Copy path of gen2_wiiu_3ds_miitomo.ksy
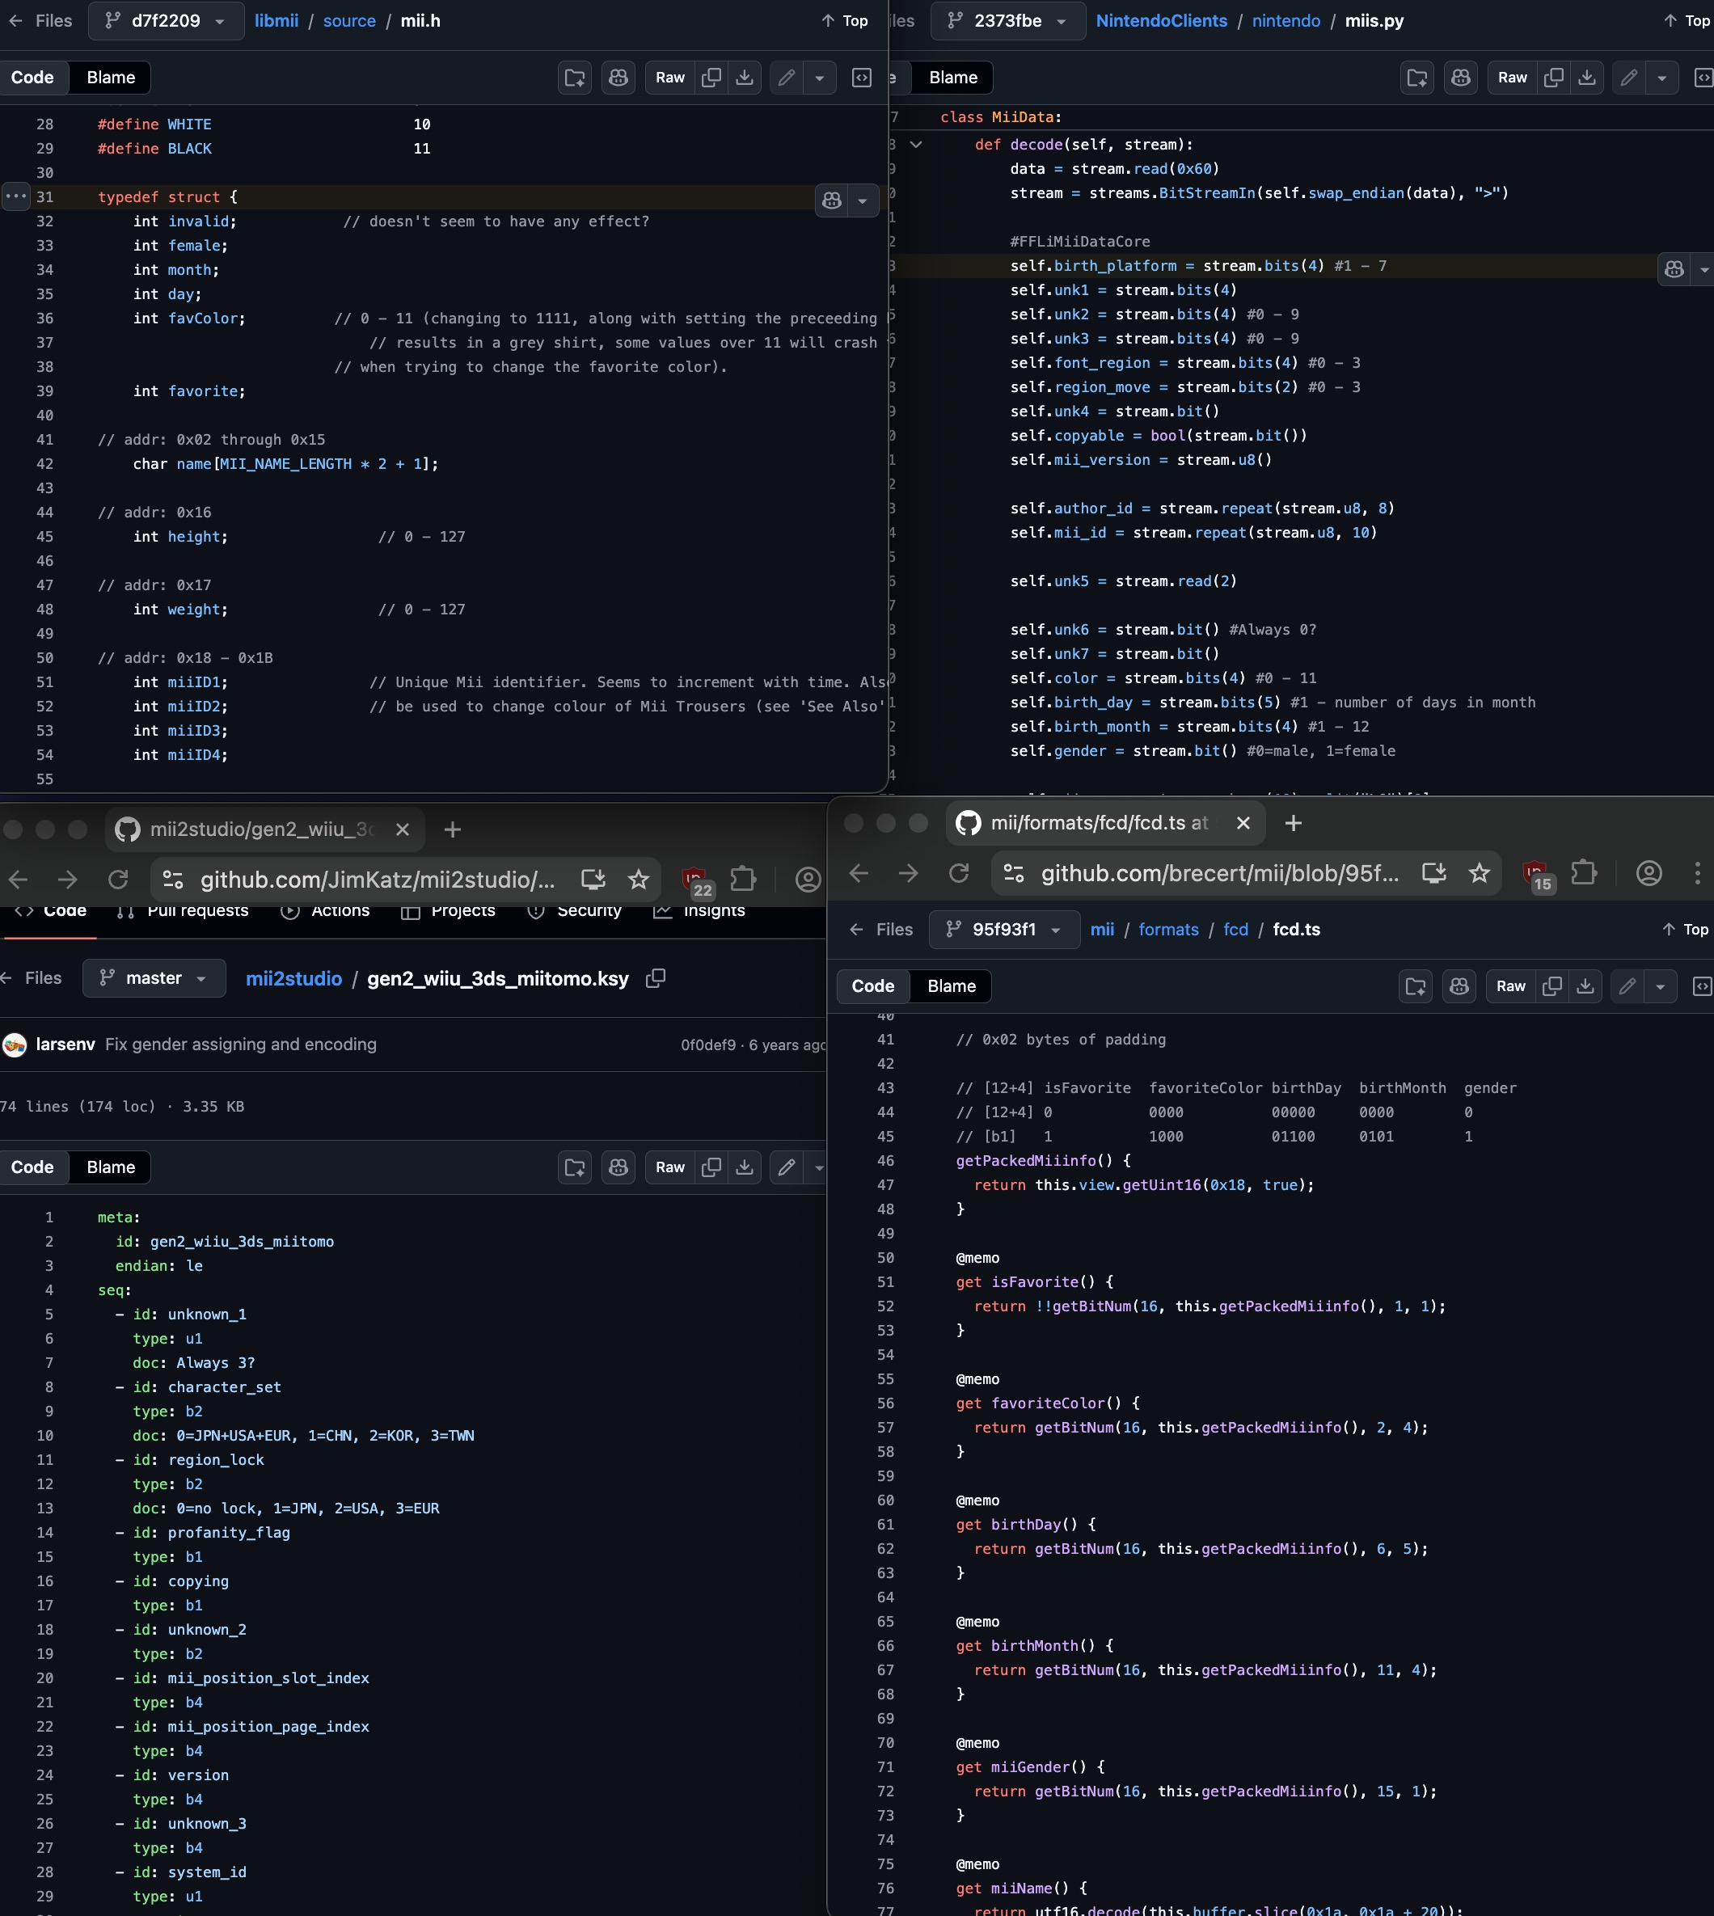The width and height of the screenshot is (1714, 1916). (x=656, y=978)
